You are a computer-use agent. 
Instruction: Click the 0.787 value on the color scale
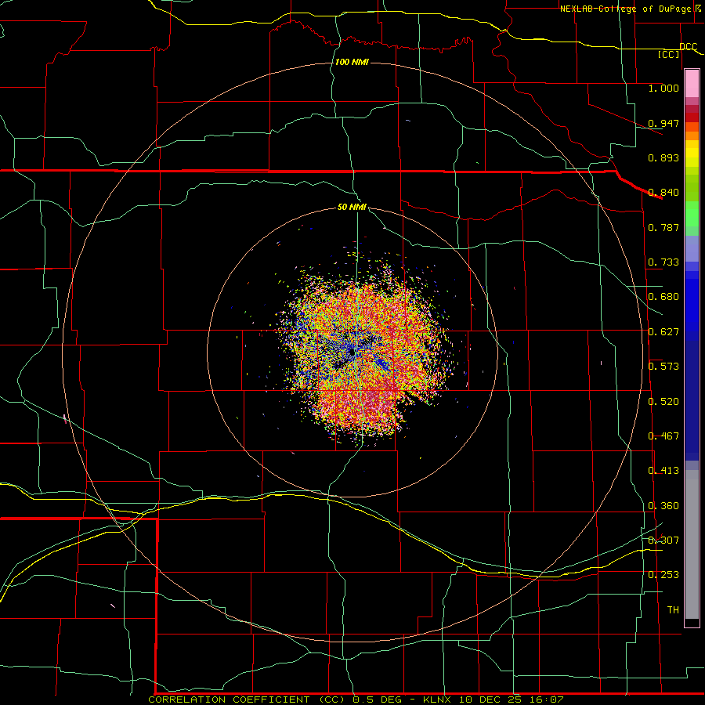tap(663, 227)
